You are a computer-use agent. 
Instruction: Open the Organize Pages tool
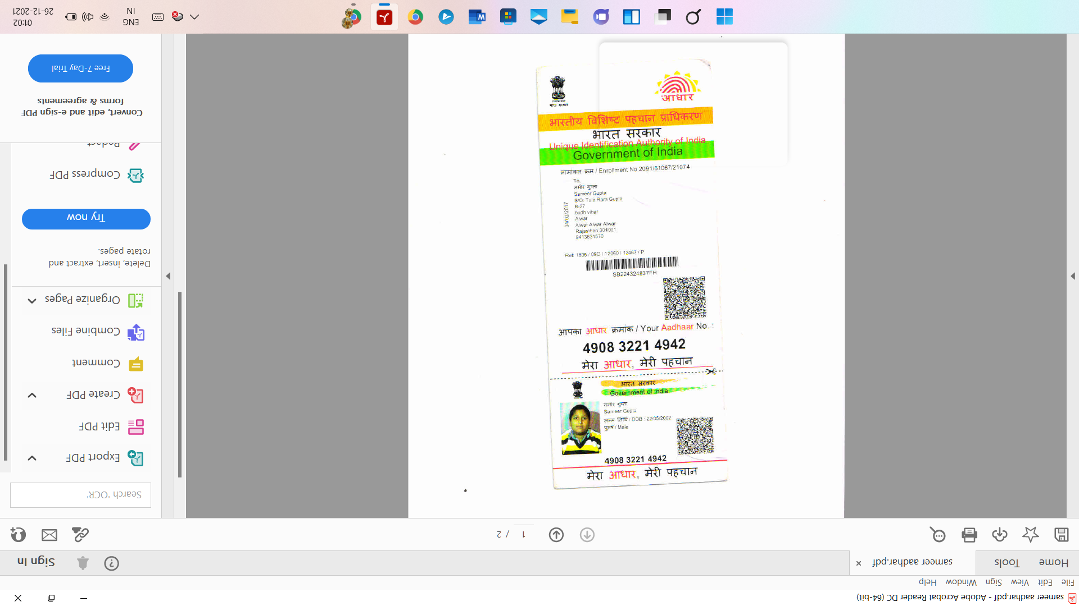pos(94,300)
